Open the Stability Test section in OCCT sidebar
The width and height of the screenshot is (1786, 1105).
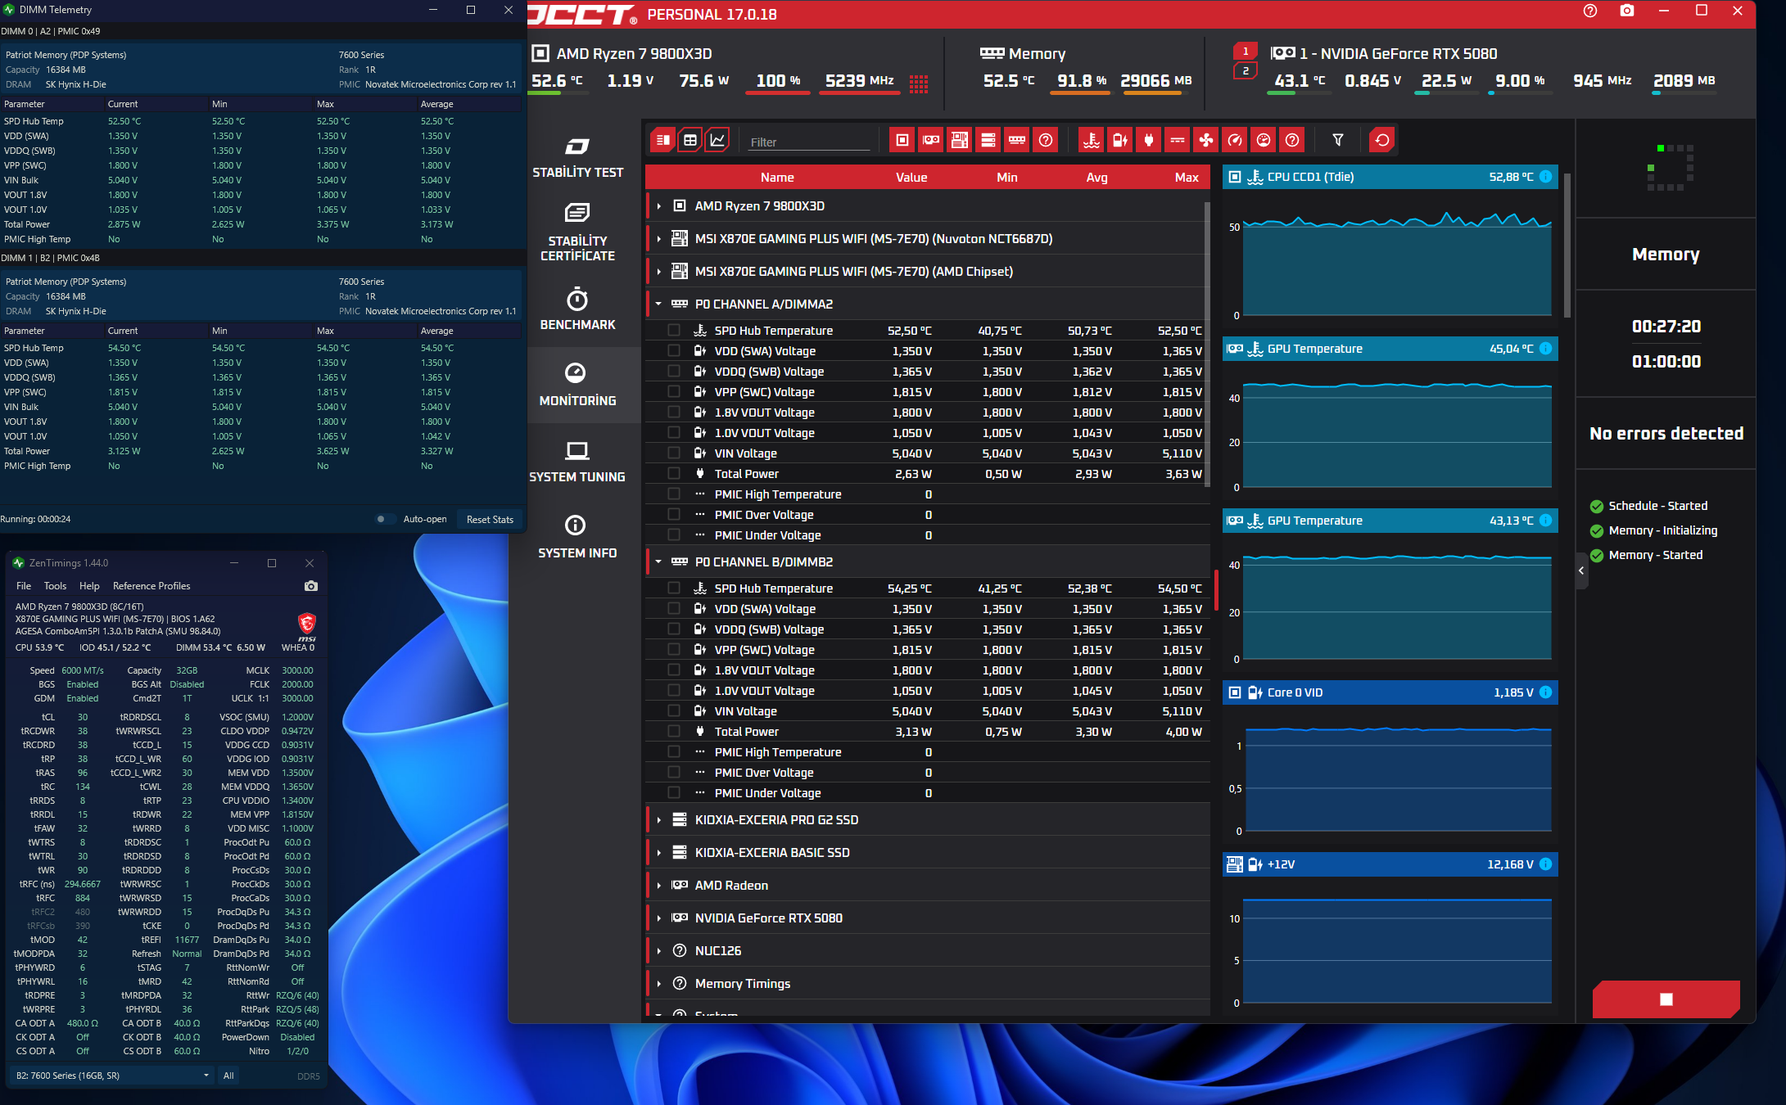577,157
